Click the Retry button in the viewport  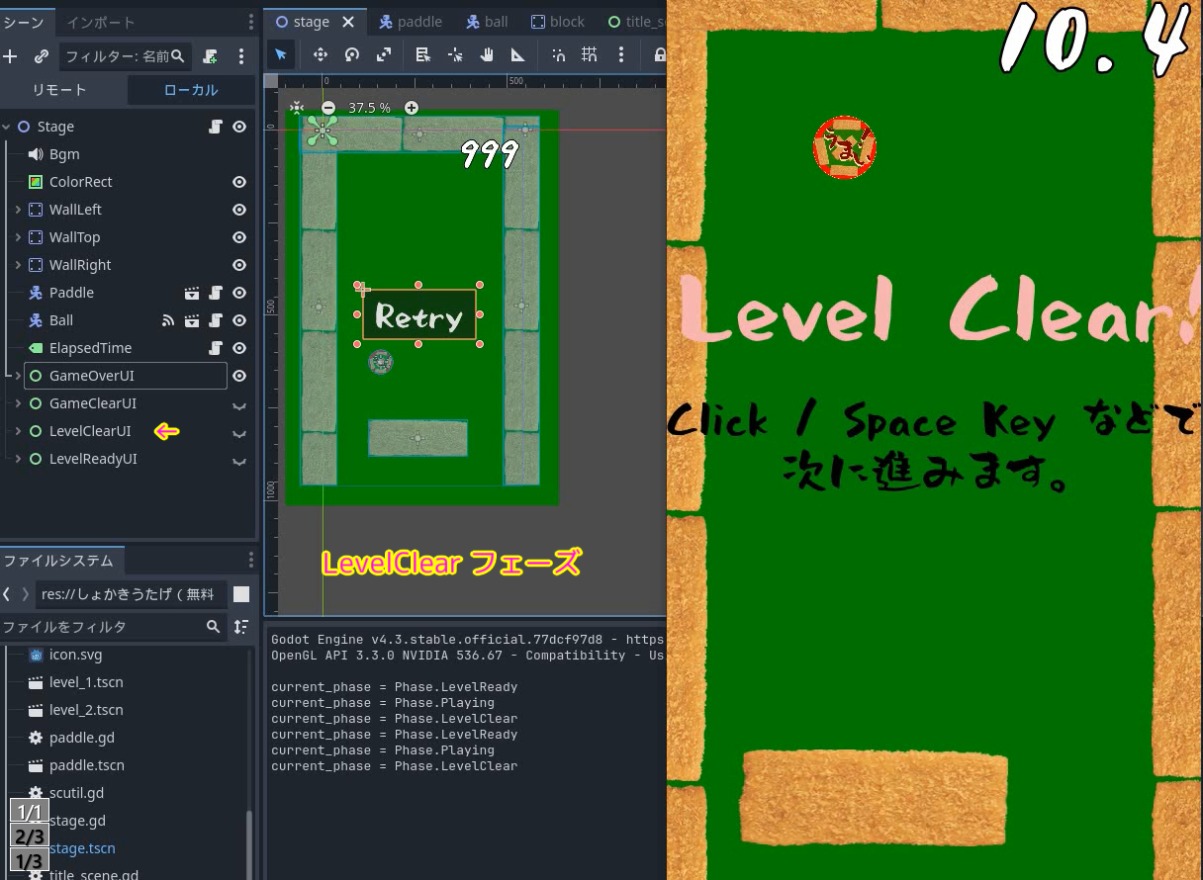418,316
